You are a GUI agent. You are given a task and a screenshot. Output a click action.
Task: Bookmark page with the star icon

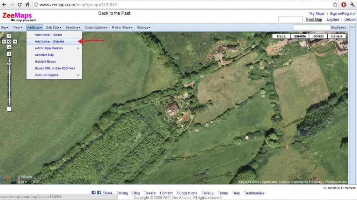click(335, 5)
